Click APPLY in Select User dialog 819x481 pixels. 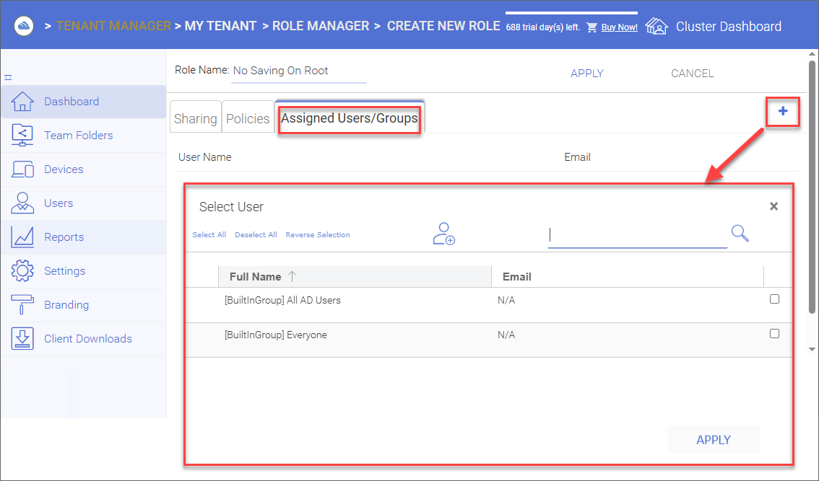pos(714,440)
